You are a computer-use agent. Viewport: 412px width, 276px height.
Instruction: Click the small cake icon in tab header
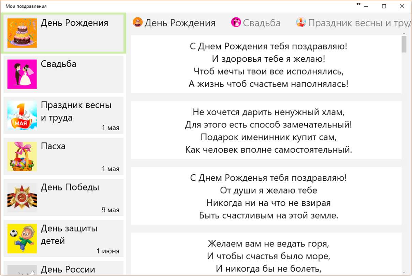[x=137, y=22]
